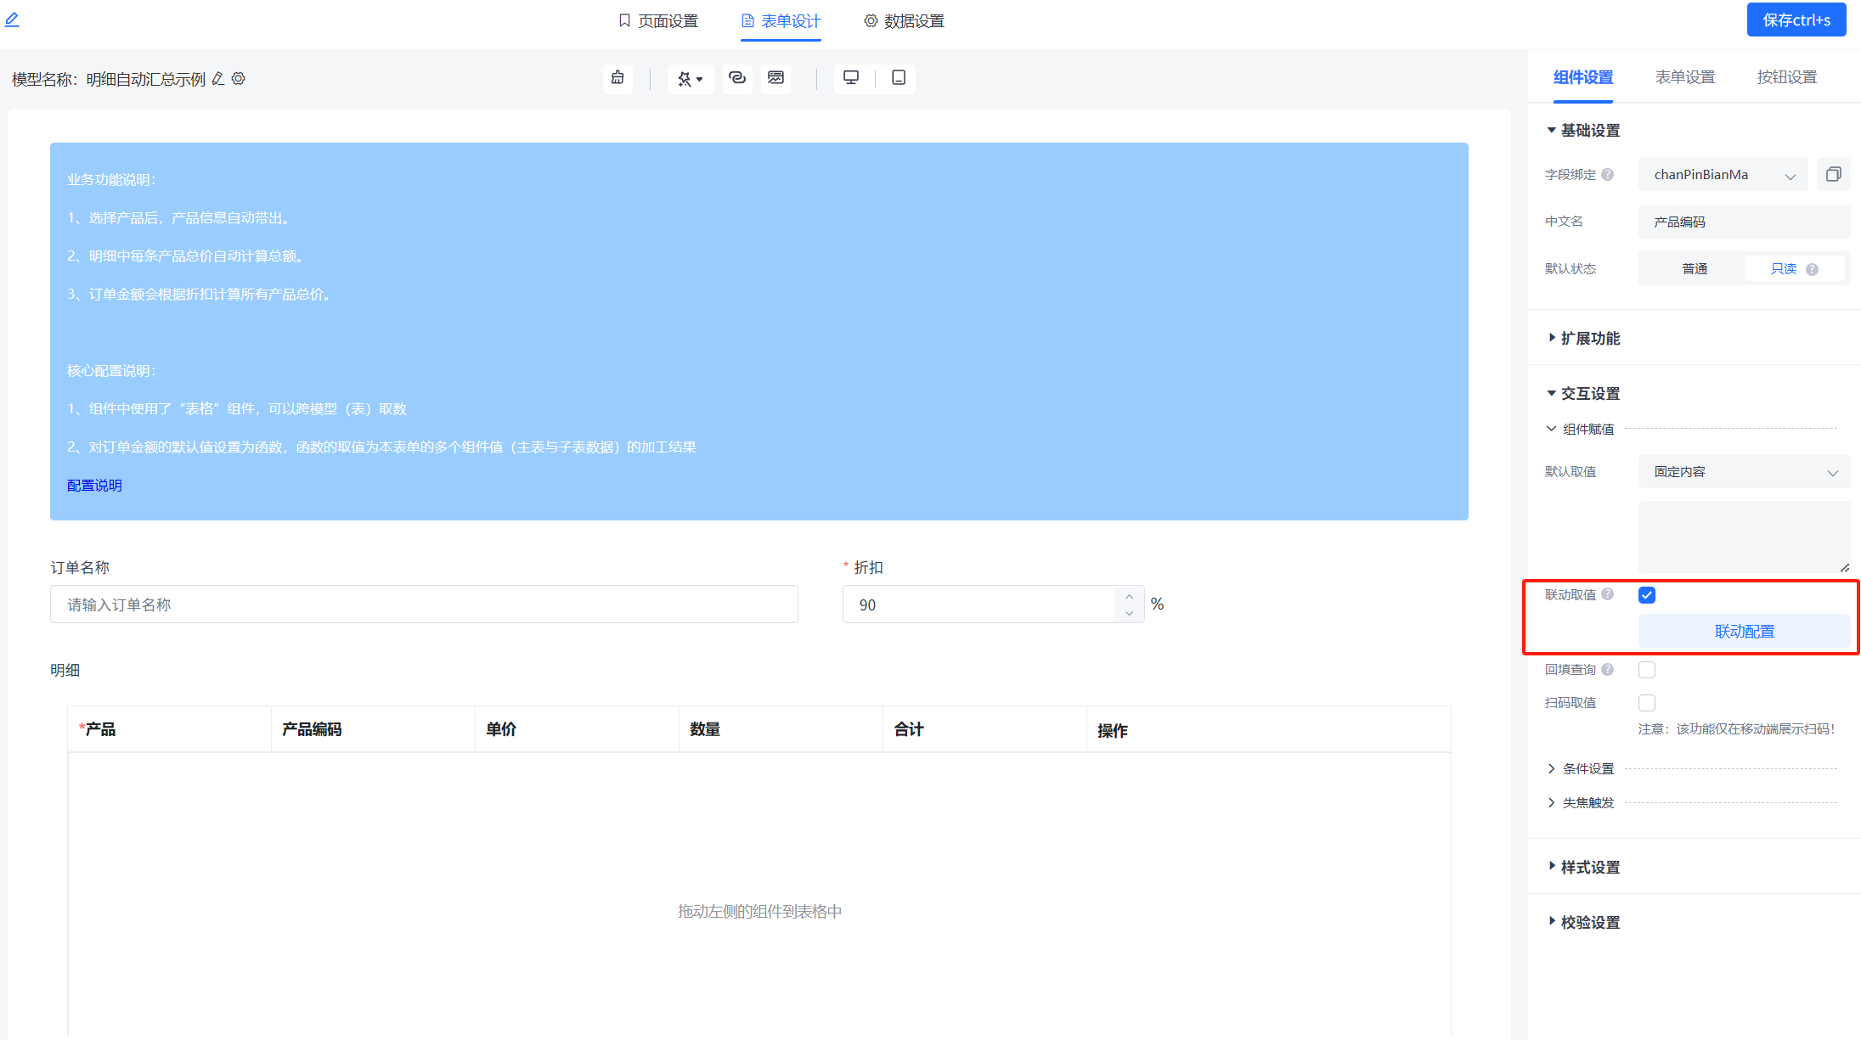Click the 明细 label above the table

65,671
